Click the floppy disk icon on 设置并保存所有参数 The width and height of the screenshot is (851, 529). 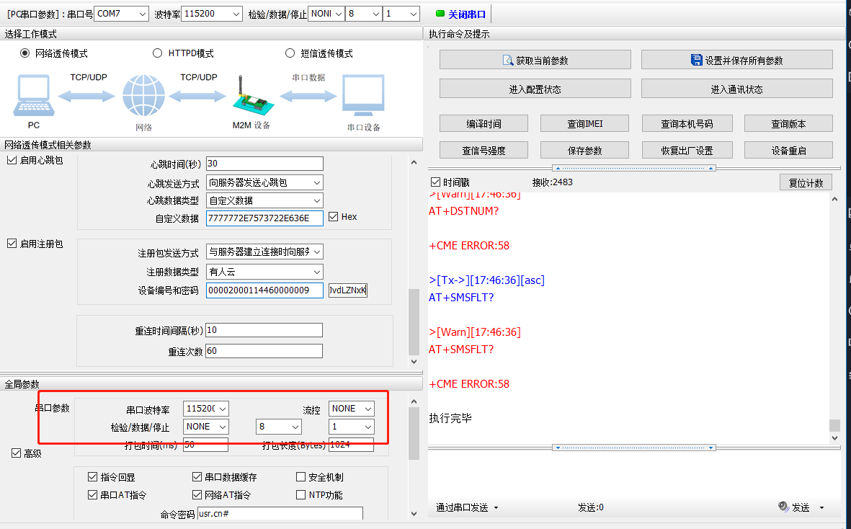(x=696, y=61)
